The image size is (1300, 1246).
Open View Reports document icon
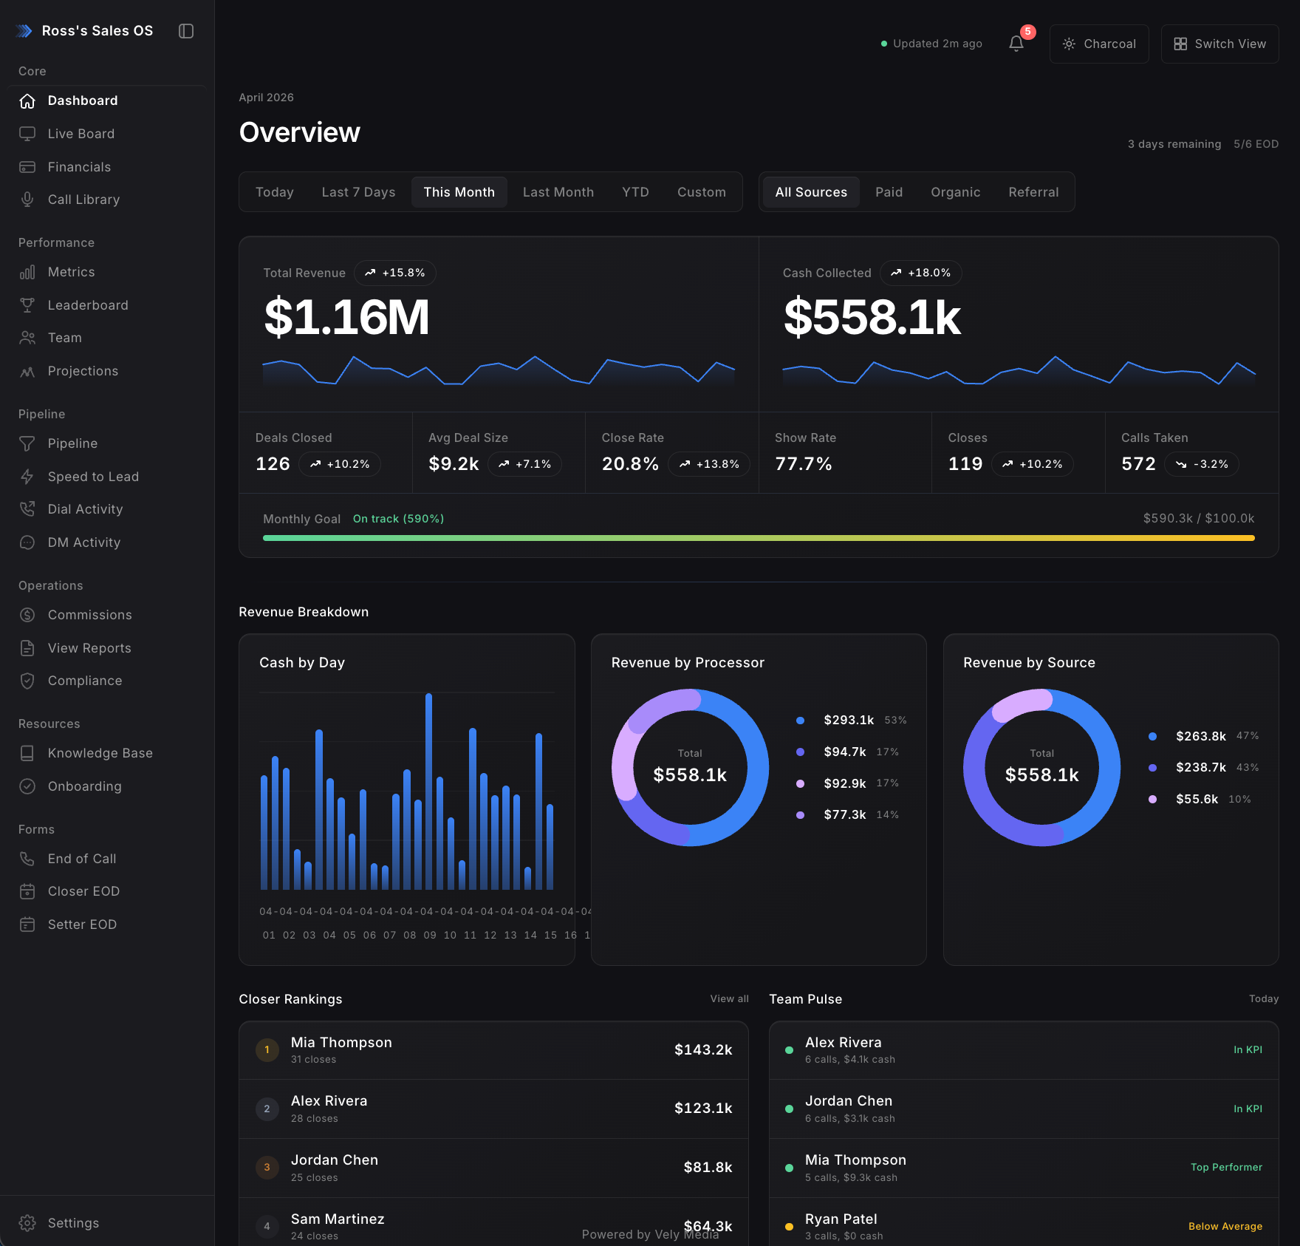coord(27,648)
